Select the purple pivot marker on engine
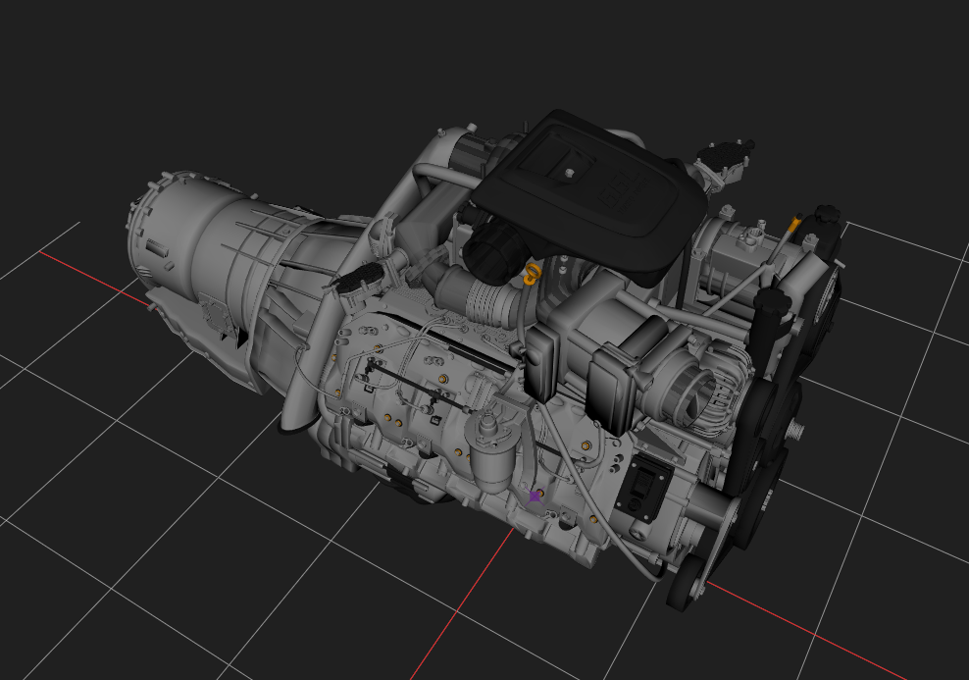Viewport: 969px width, 680px height. 534,497
